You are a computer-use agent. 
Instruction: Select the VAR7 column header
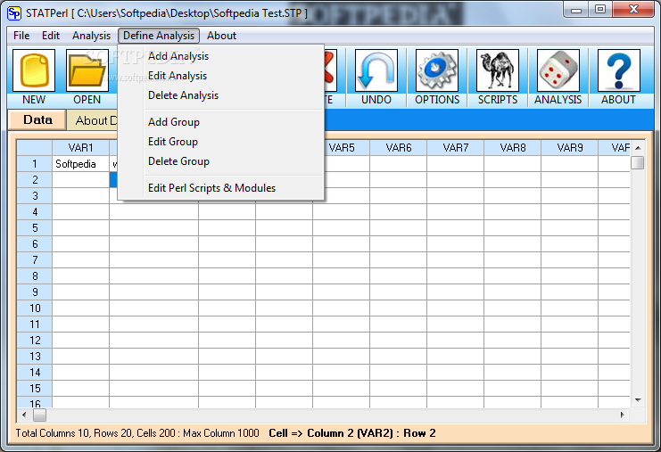[x=455, y=148]
